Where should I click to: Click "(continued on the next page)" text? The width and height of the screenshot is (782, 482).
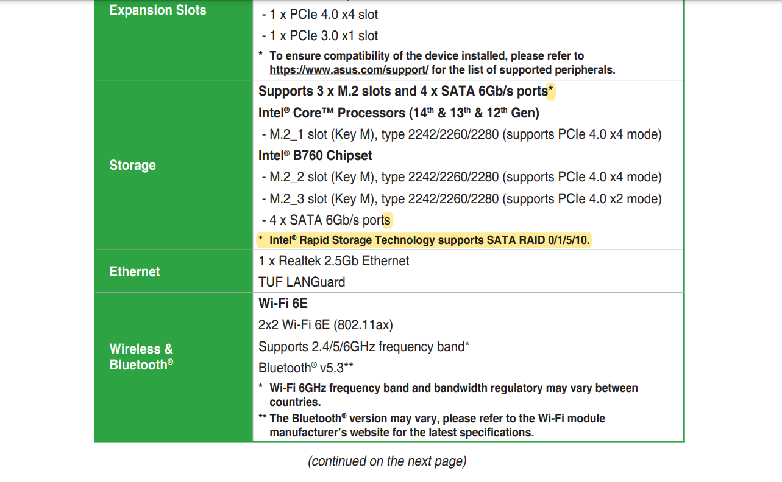coord(387,461)
